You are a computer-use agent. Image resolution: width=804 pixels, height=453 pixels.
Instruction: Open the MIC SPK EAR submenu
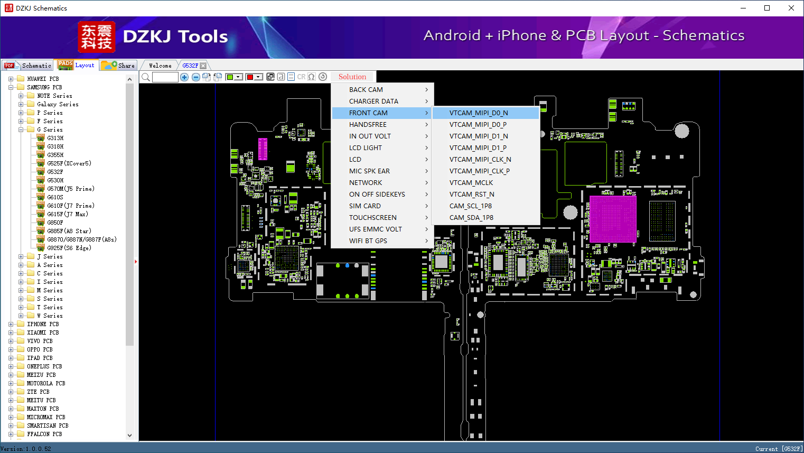click(x=383, y=171)
